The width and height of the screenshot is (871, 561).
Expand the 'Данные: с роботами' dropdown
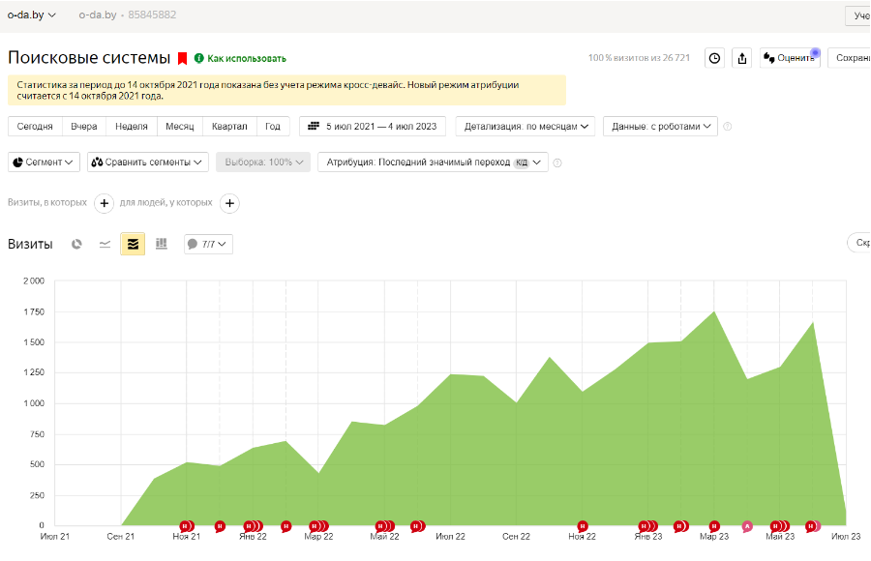660,126
